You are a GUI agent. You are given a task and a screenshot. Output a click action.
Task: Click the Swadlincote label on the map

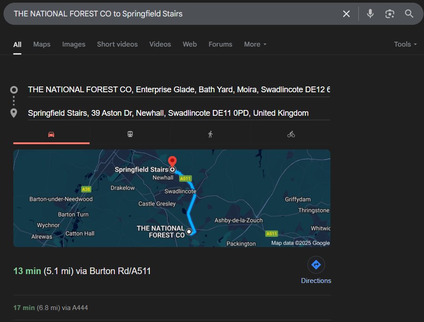pyautogui.click(x=180, y=191)
